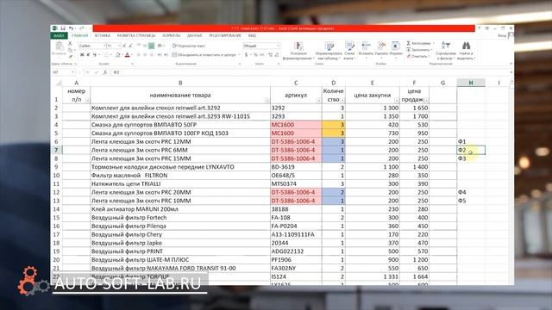Click the AutoSum sigma icon
Screen dimensions: 552x310
click(x=409, y=43)
